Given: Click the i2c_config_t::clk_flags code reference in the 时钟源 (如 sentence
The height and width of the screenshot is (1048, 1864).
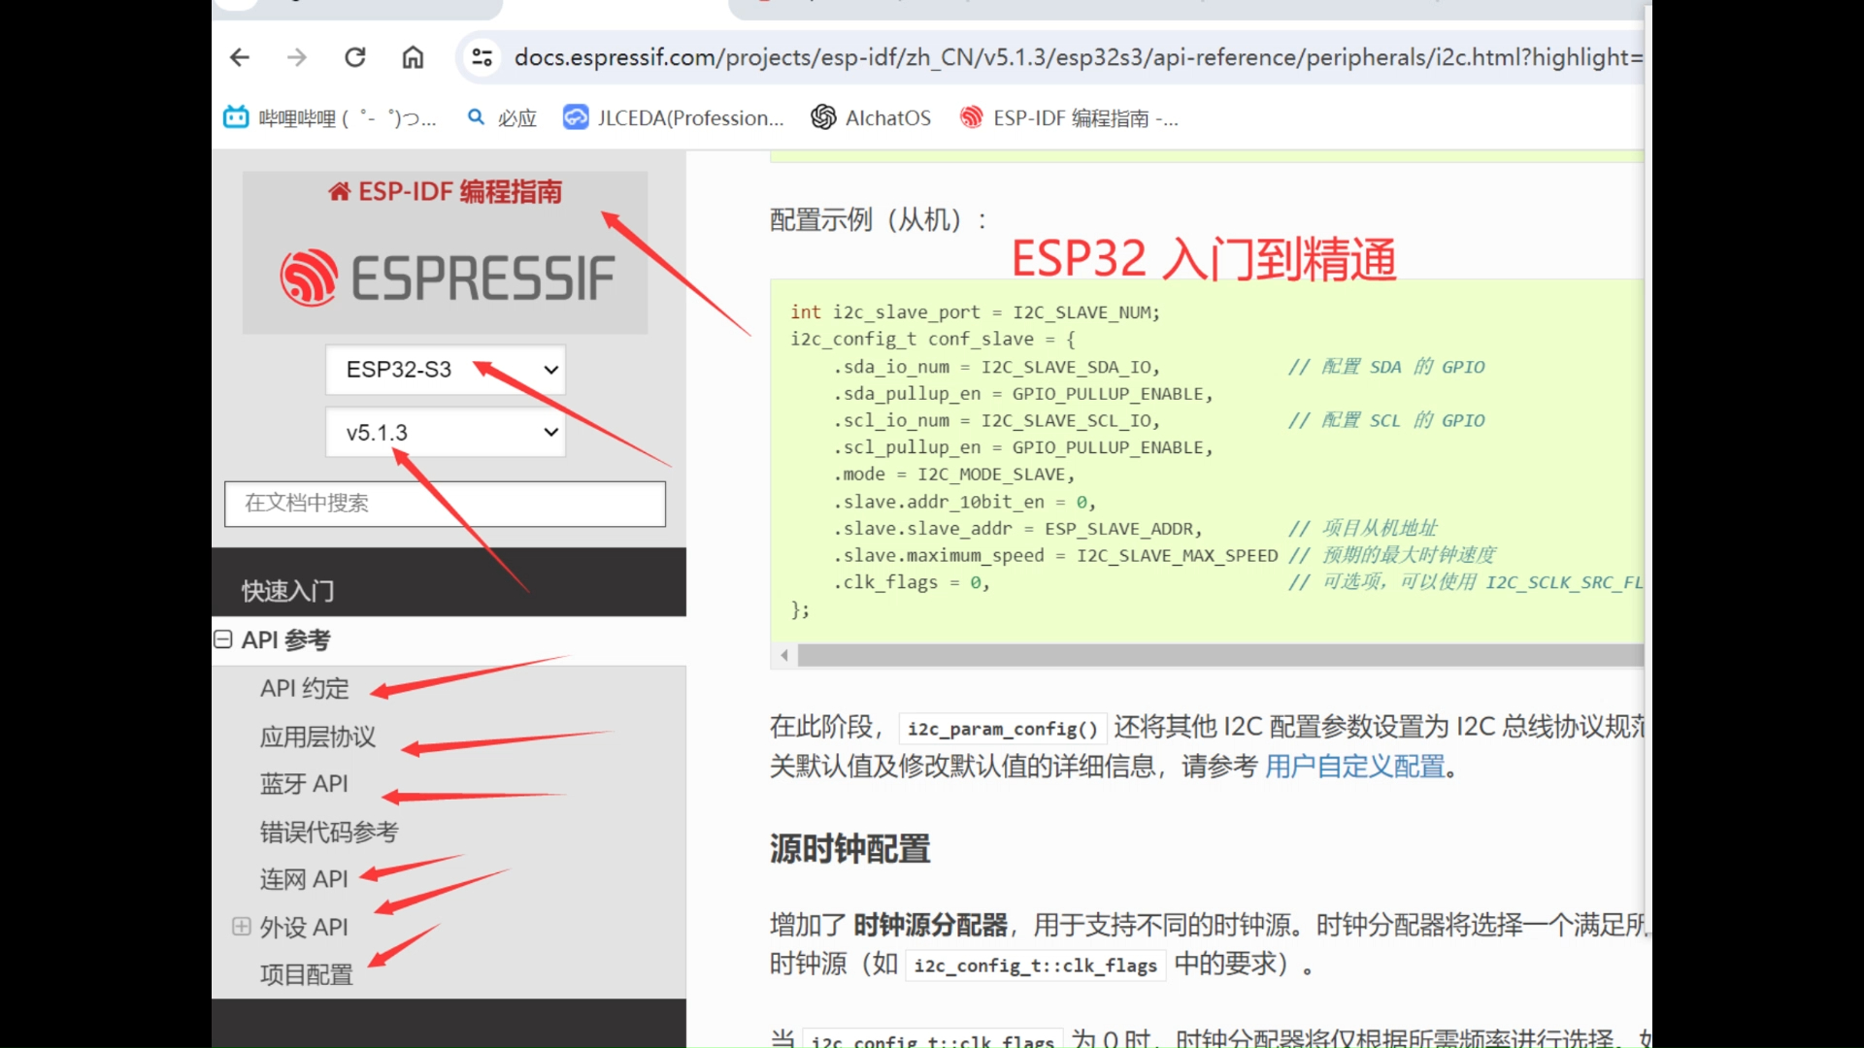Looking at the screenshot, I should click(x=1035, y=965).
